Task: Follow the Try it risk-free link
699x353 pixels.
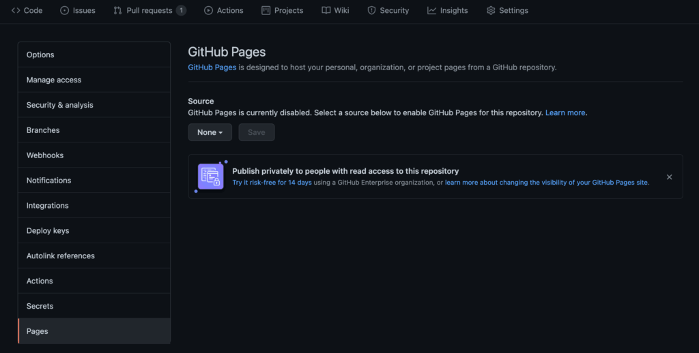Action: 271,183
